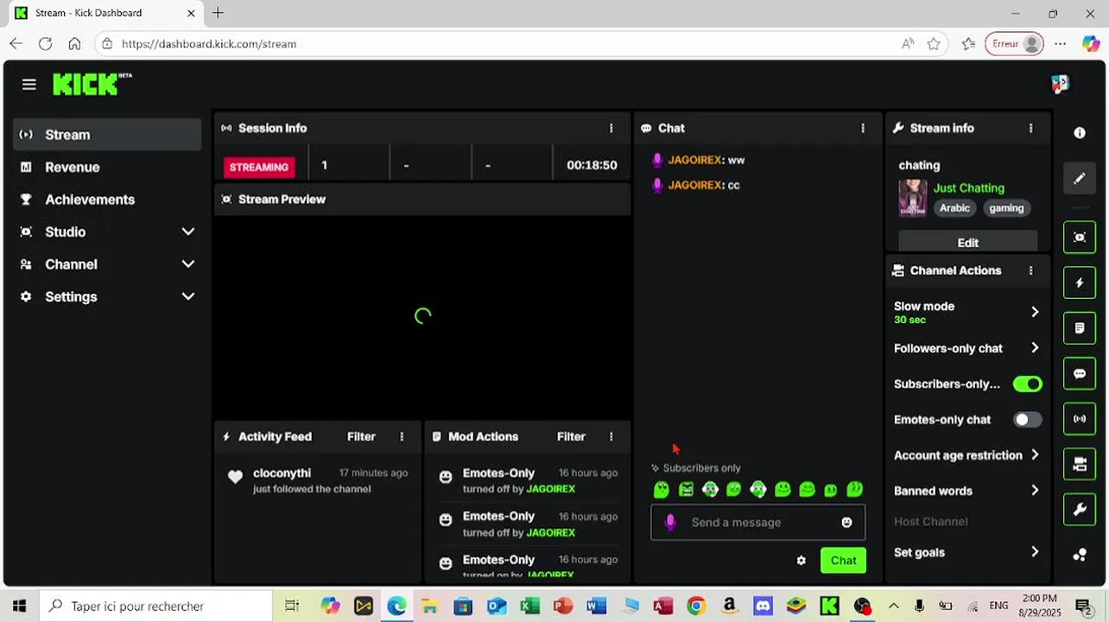
Task: Open Chrome from the taskbar
Action: [696, 606]
